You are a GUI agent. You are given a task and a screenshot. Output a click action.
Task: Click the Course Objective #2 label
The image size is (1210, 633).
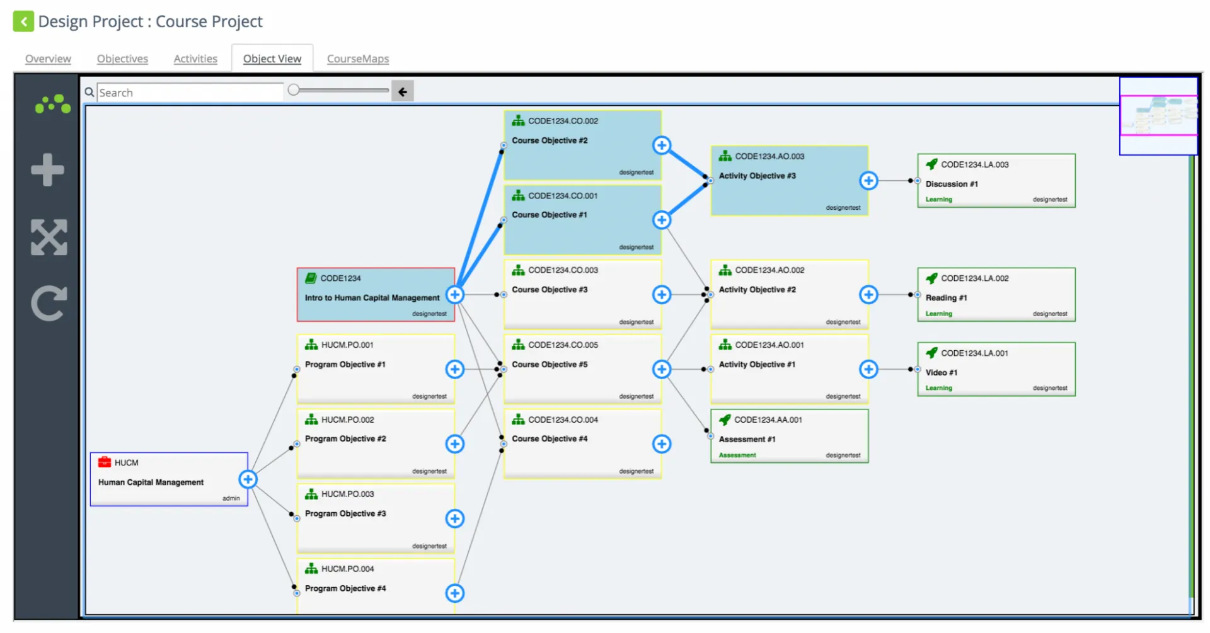[x=550, y=140]
